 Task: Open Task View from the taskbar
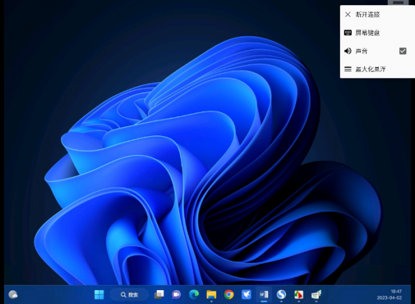click(x=159, y=294)
